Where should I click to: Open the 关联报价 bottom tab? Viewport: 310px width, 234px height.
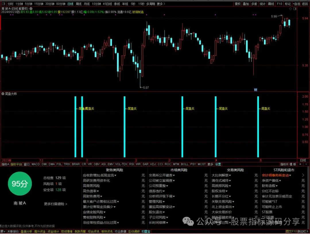click(13, 231)
